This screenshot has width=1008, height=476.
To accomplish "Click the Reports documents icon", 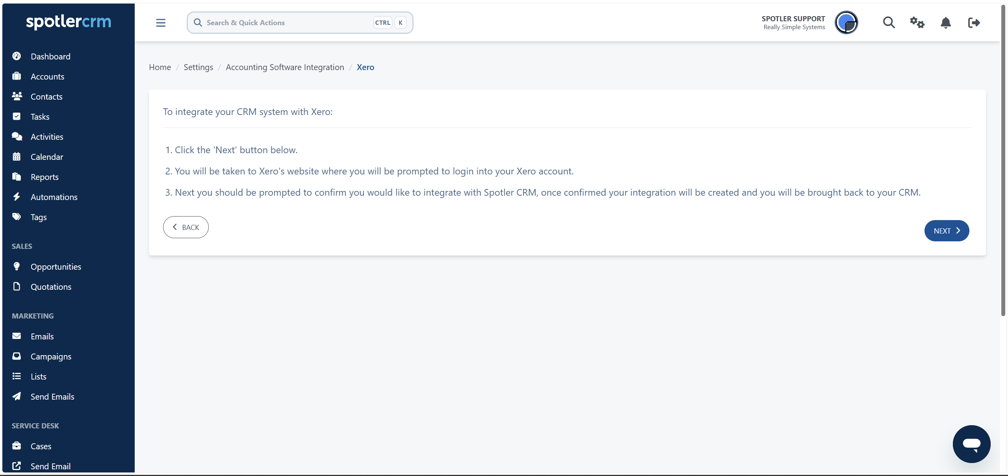I will pos(17,177).
